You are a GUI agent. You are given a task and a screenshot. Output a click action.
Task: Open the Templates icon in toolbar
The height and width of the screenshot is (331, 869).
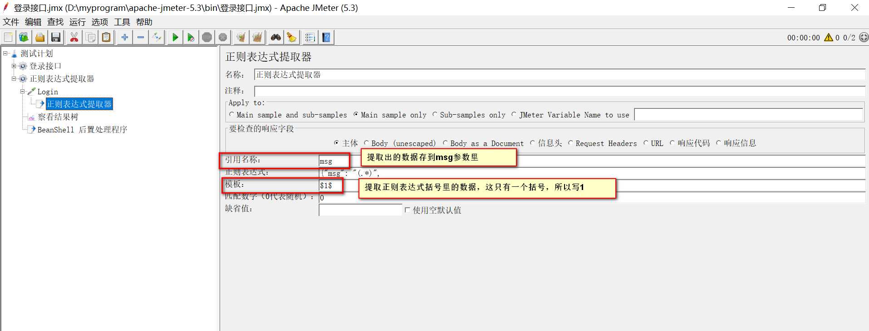24,37
